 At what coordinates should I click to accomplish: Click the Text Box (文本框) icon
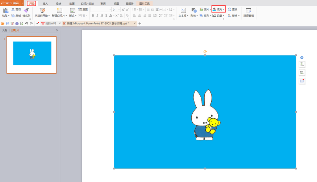pos(183,10)
